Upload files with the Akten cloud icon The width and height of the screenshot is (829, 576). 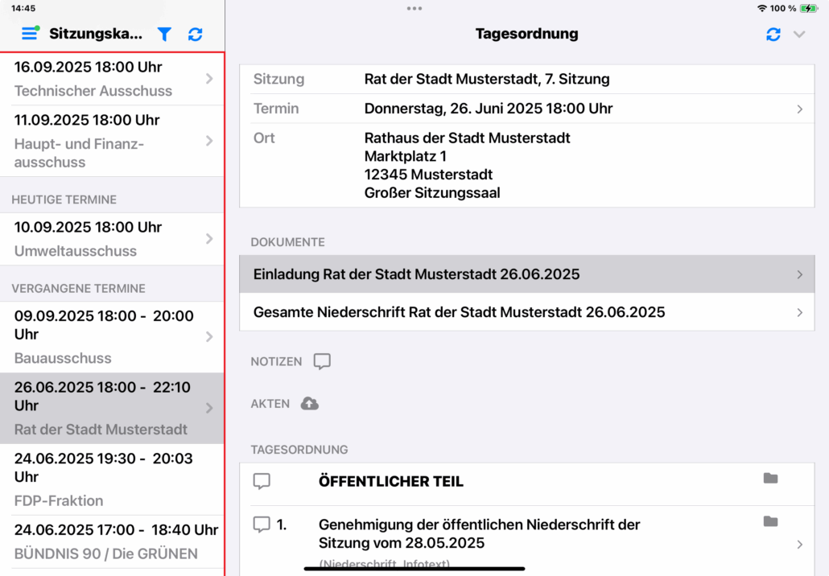point(310,403)
